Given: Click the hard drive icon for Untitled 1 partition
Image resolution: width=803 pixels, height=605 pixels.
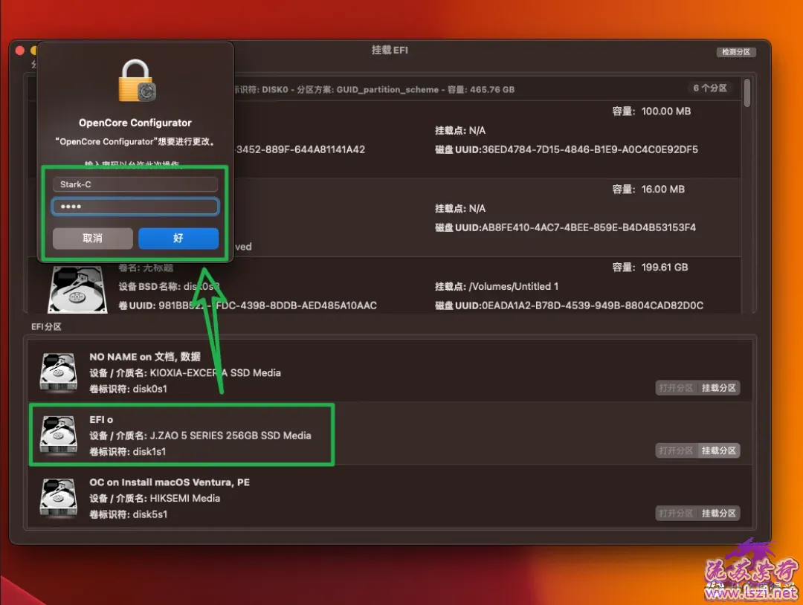Looking at the screenshot, I should tap(77, 290).
